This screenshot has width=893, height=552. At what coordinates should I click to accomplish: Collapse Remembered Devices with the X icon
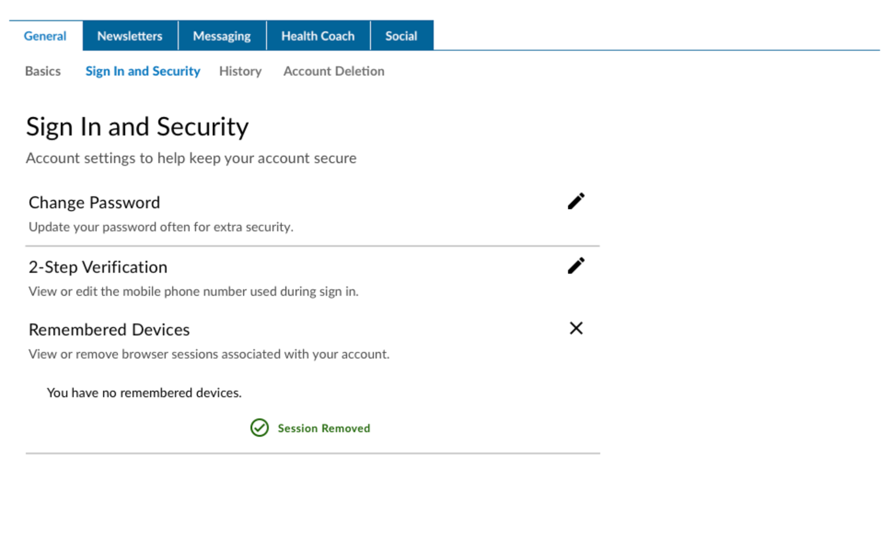(576, 328)
